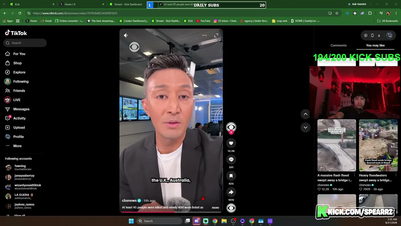Open the spinning sound disc below share

(x=231, y=208)
